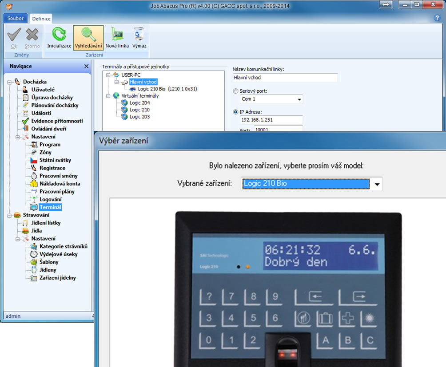Collapse the Hlavní vchod line node
Image resolution: width=446 pixels, height=367 pixels.
tap(116, 82)
